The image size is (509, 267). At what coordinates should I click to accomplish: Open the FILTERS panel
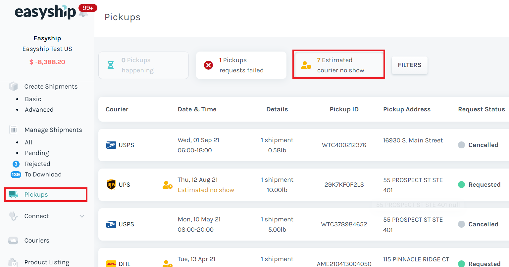coord(409,65)
